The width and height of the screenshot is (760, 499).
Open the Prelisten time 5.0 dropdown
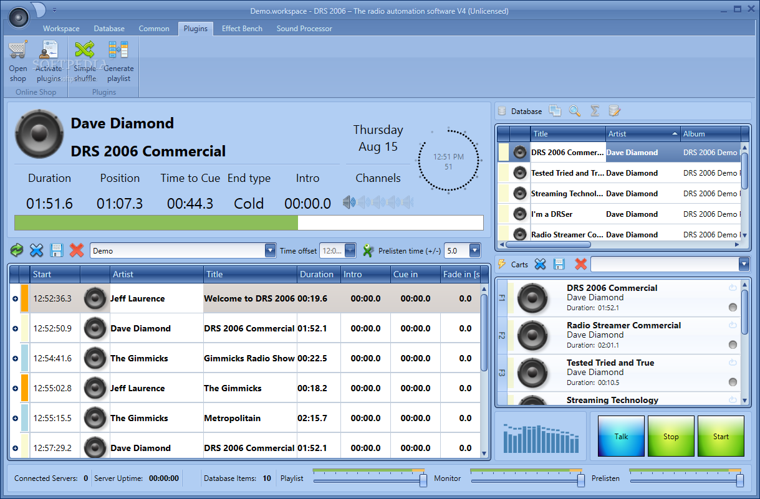click(474, 250)
